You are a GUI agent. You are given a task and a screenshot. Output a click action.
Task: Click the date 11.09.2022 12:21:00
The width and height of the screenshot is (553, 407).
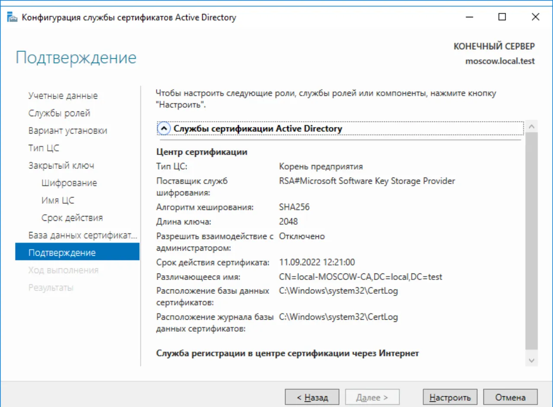click(317, 262)
